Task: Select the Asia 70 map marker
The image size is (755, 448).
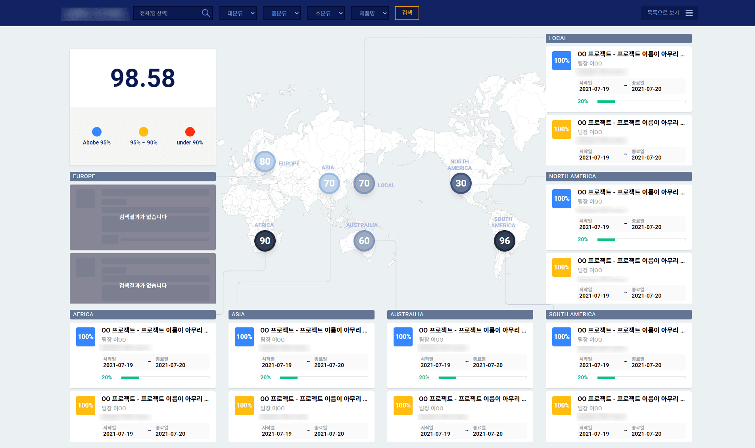Action: click(x=329, y=183)
